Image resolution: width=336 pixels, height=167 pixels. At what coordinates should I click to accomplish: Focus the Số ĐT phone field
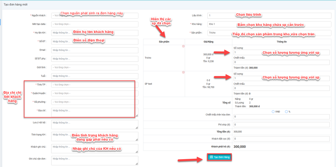click(94, 42)
